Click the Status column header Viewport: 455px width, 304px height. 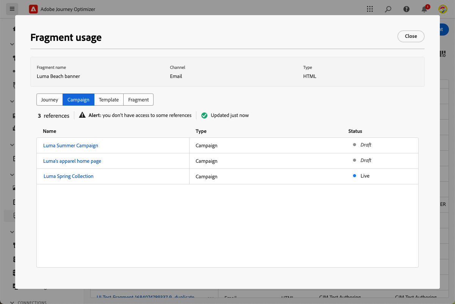355,131
